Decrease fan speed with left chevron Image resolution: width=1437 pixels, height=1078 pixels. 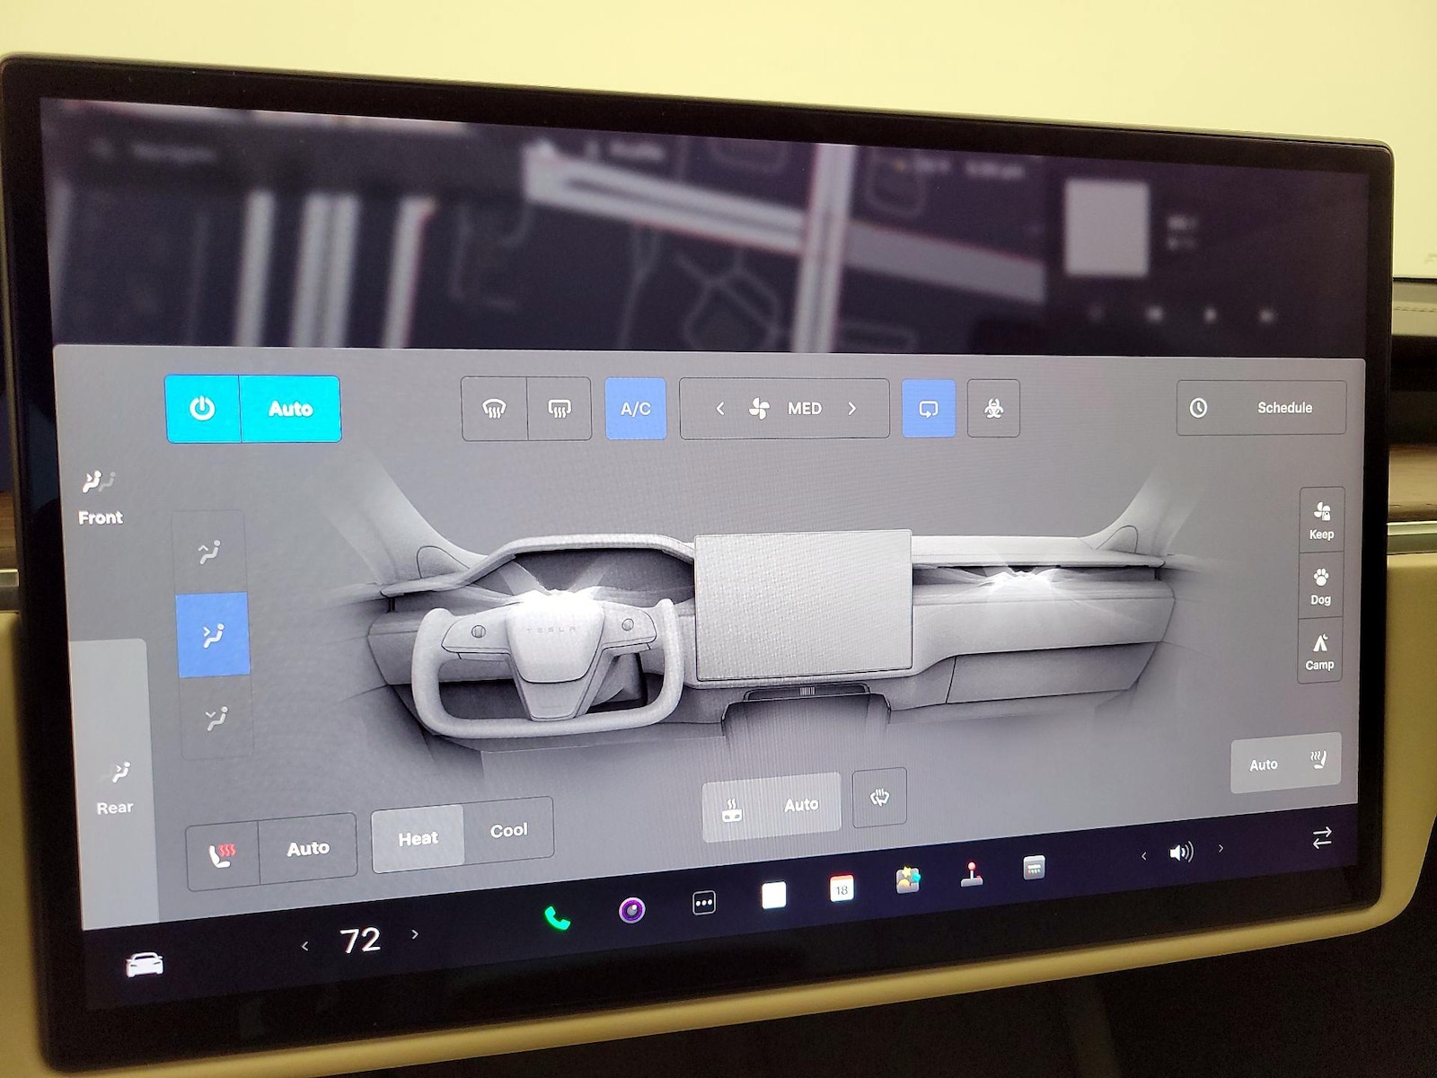pyautogui.click(x=720, y=409)
